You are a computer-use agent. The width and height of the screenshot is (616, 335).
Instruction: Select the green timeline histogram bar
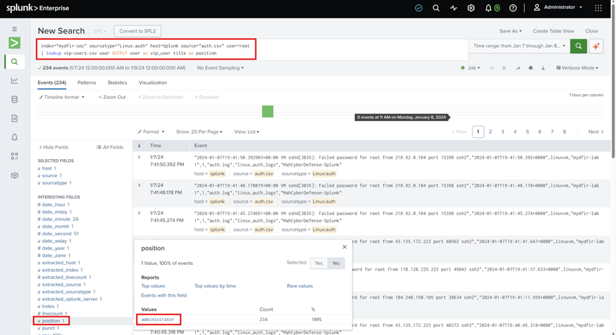(267, 112)
